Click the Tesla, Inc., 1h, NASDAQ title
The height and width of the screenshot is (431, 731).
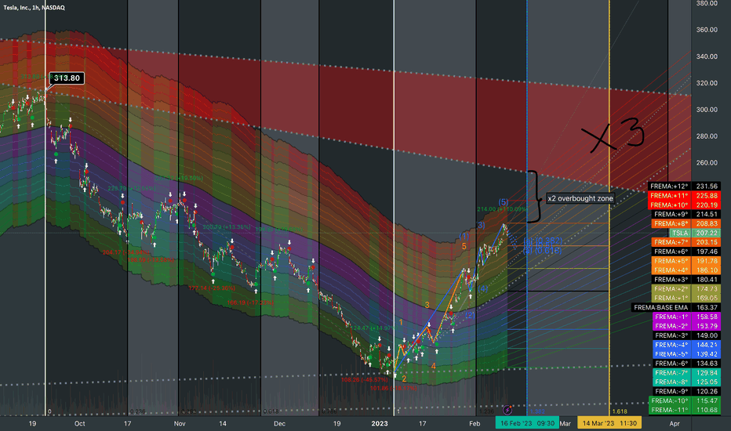point(34,8)
